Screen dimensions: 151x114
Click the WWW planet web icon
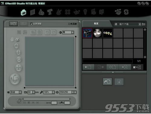118,12
